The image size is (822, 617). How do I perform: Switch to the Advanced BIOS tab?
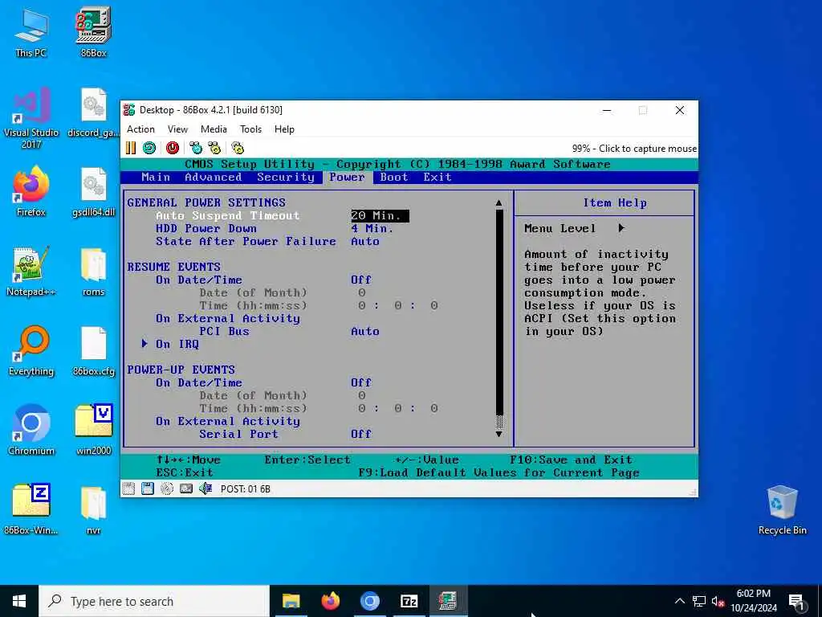point(214,178)
